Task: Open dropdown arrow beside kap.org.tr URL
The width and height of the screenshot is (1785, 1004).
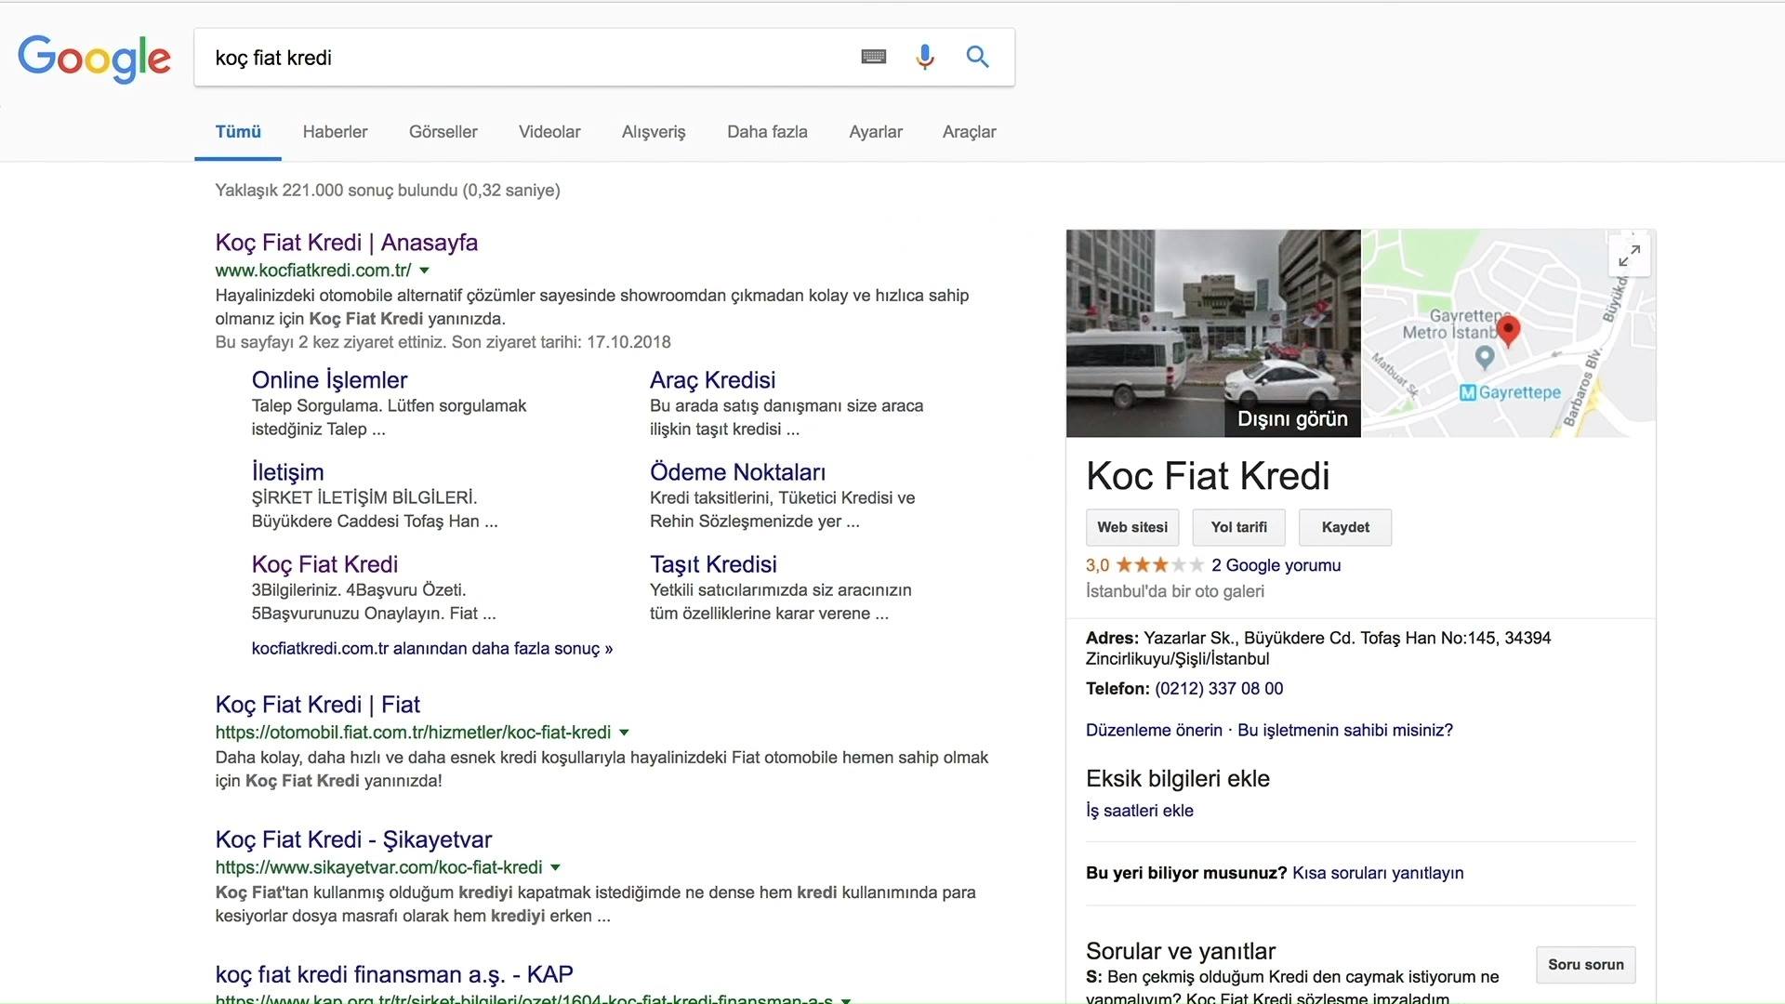Action: click(846, 999)
